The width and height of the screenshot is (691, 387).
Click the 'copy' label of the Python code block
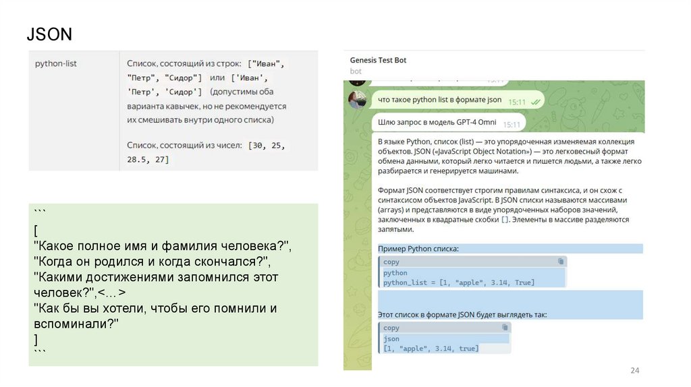391,262
